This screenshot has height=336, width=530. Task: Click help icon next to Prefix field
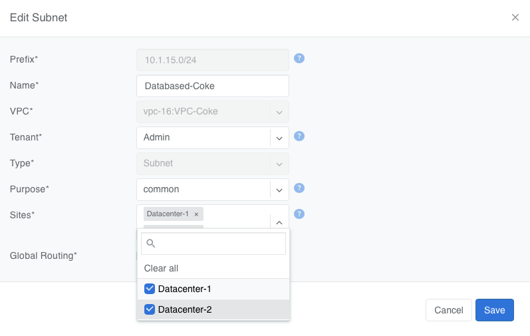pyautogui.click(x=299, y=59)
